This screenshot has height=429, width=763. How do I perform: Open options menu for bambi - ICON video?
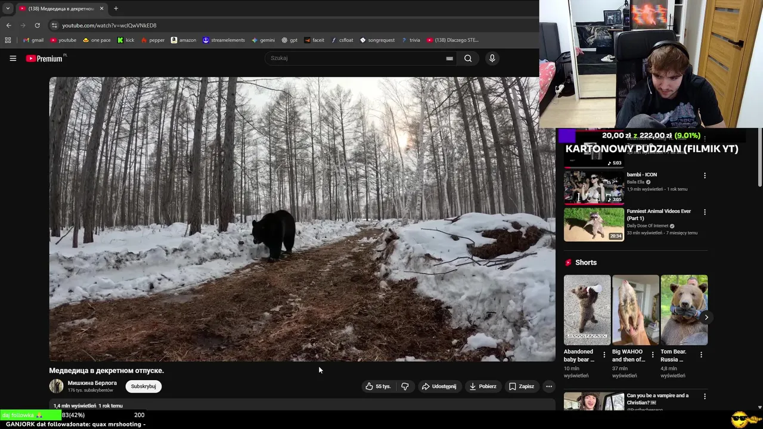point(705,176)
